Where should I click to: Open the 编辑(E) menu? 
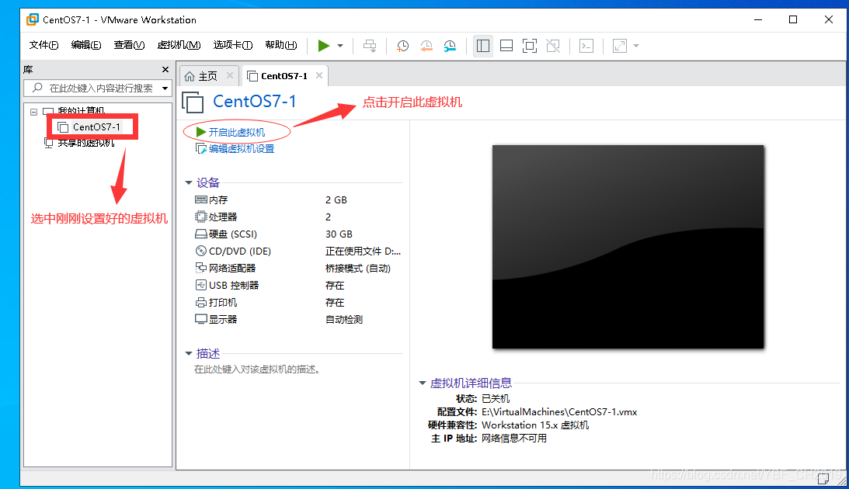pos(86,45)
